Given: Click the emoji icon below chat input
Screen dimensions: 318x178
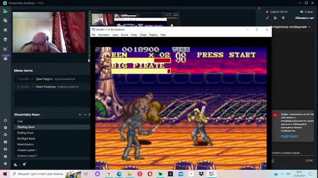Looking at the screenshot, I should [272, 161].
